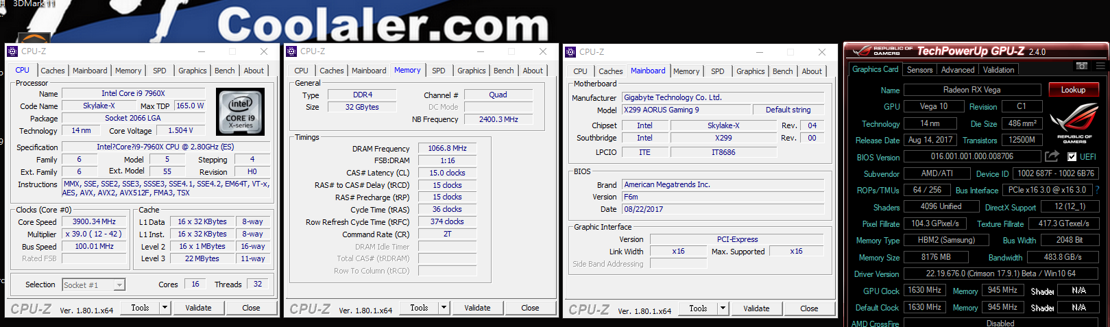
Task: Click the CPU-Z title icon in the Mainboard window
Action: 570,52
